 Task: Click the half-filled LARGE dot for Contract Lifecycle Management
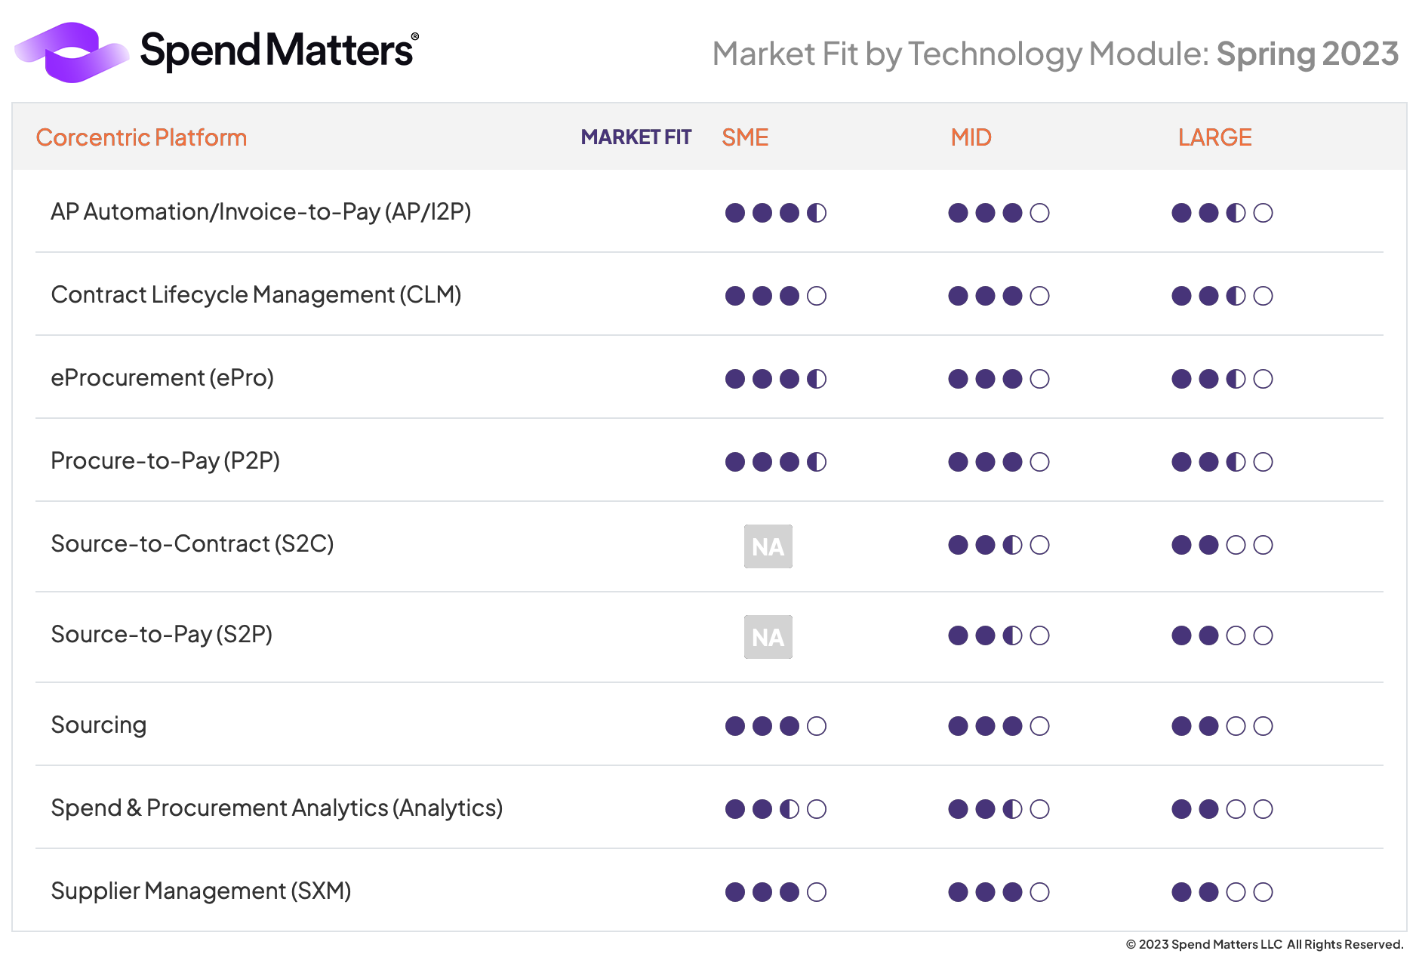click(x=1236, y=296)
